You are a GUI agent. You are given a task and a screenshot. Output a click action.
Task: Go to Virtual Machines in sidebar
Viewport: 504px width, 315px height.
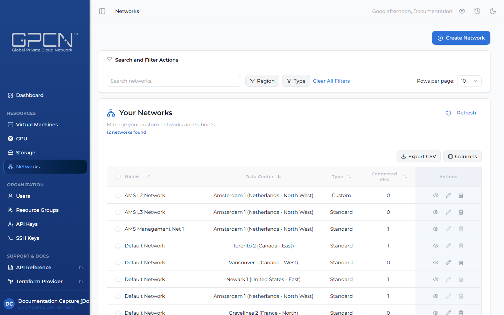pos(45,125)
